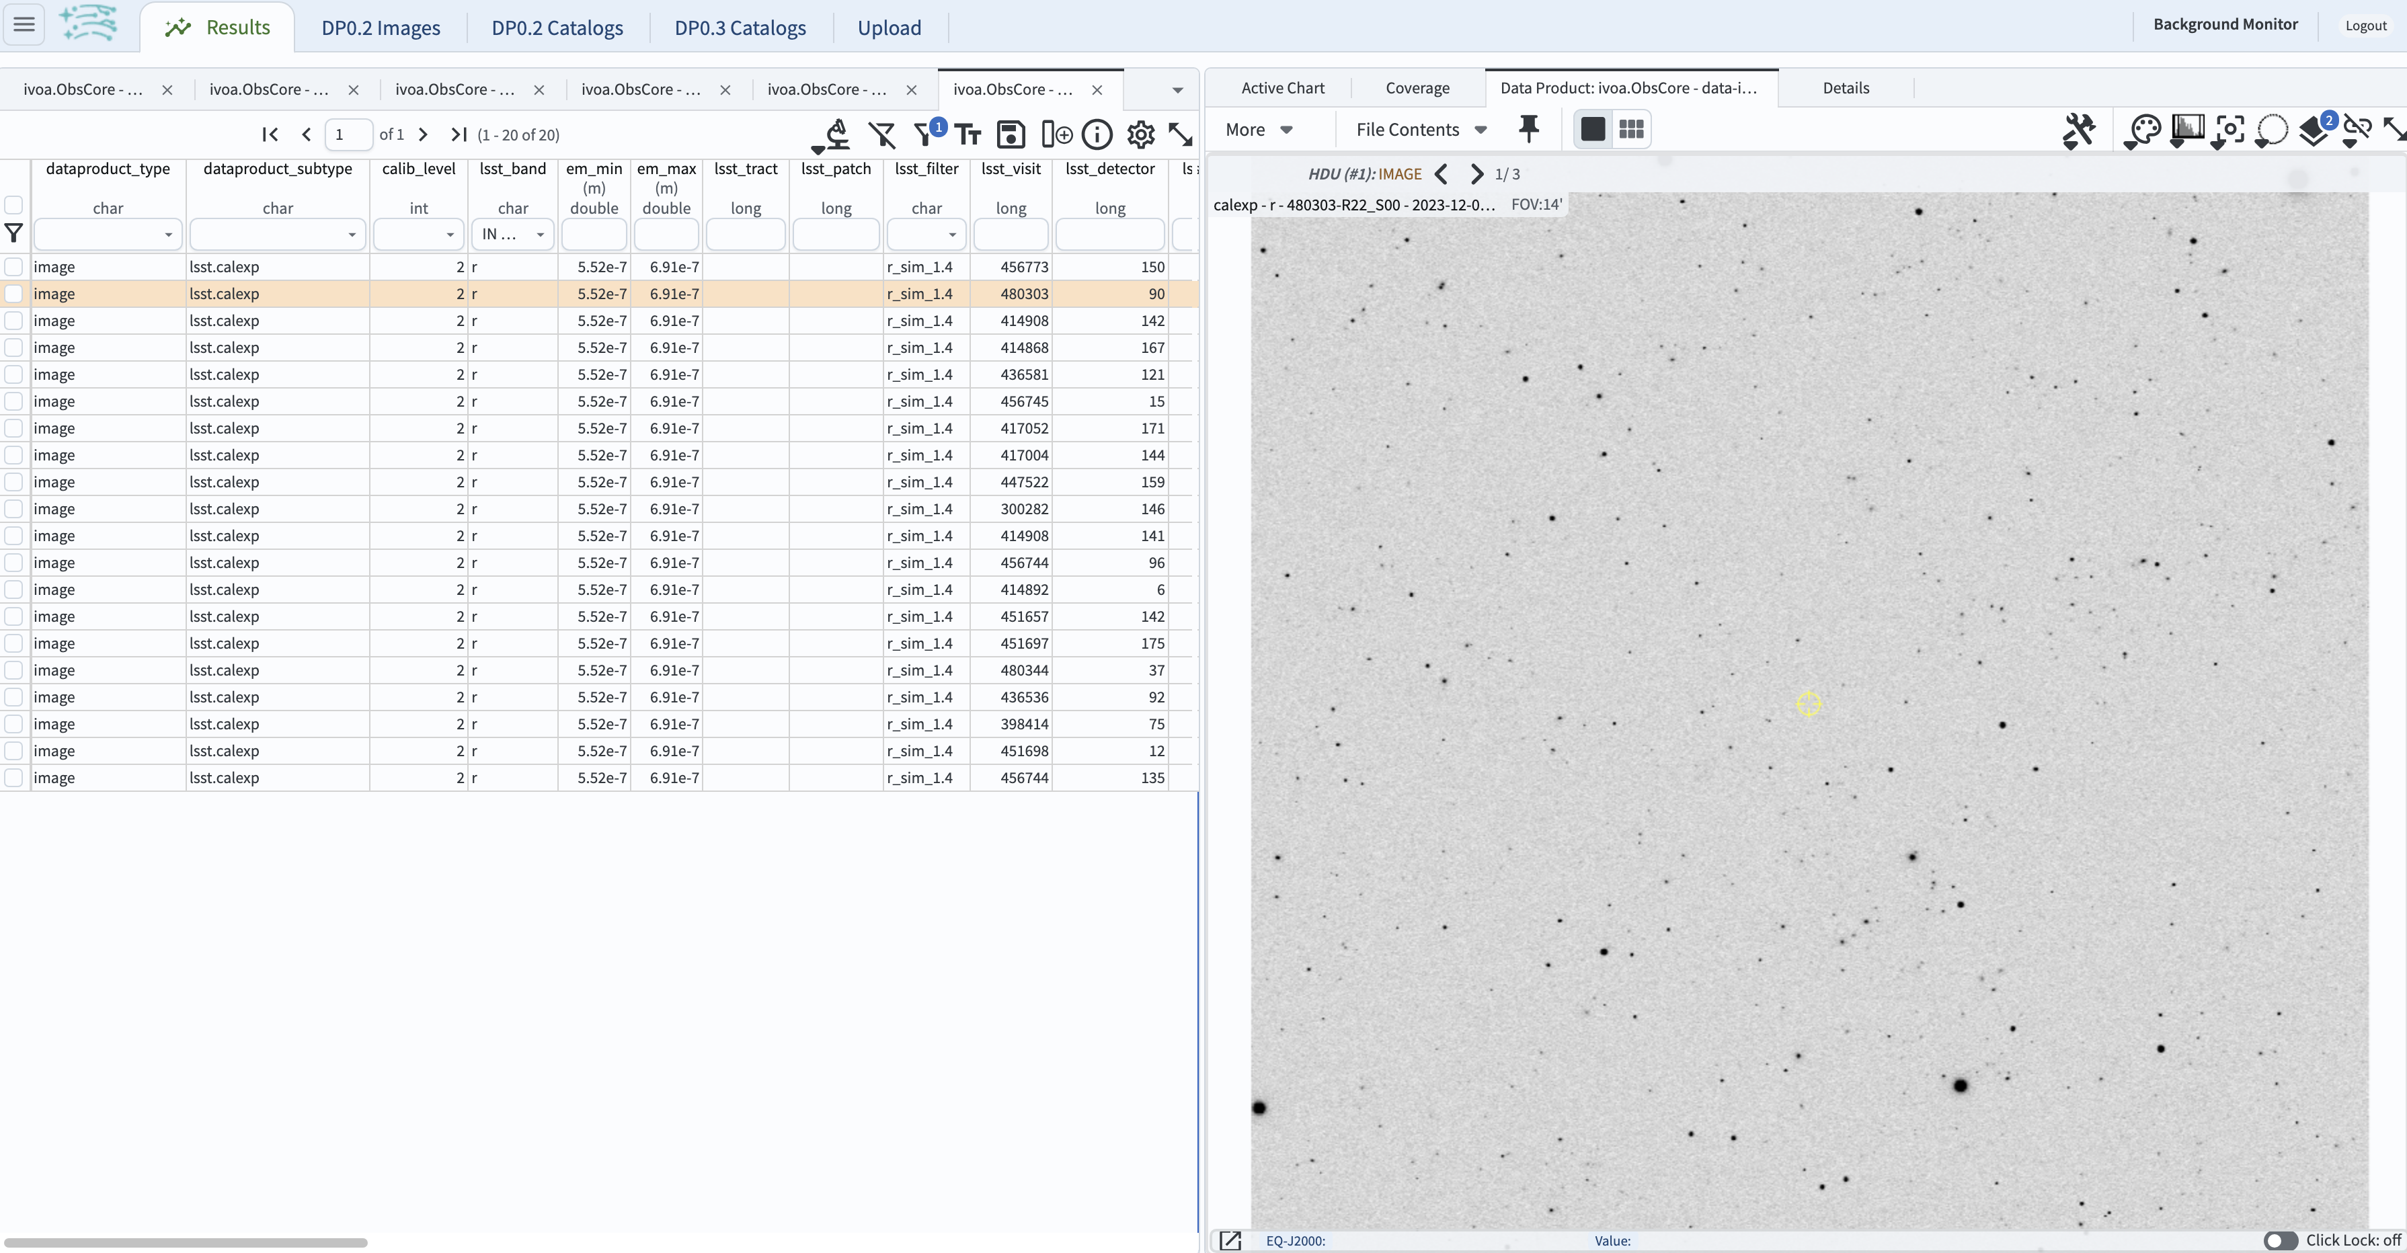
Task: Open the table options gear icon
Action: 1140,134
